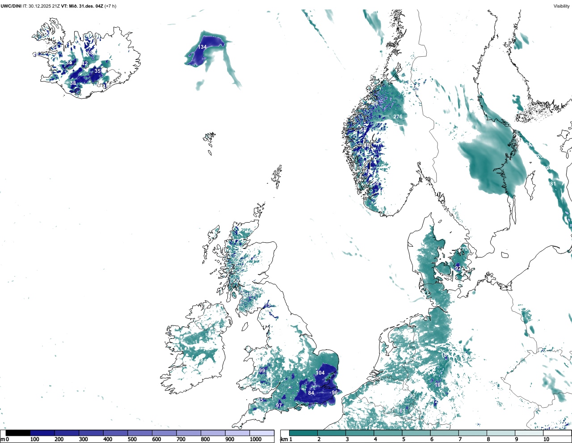Click the dark teal 1–2 km legend swatch
Viewport: 572px width, 443px height.
303,433
